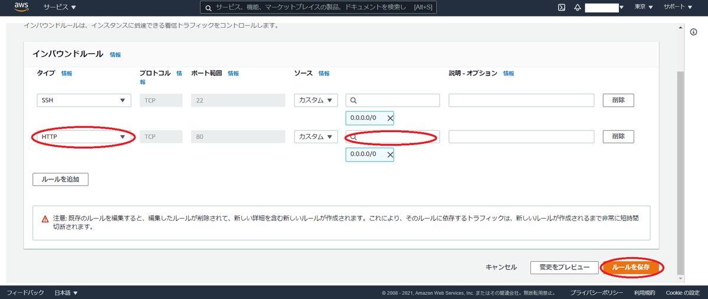
Task: Open the サポート menu
Action: [677, 7]
